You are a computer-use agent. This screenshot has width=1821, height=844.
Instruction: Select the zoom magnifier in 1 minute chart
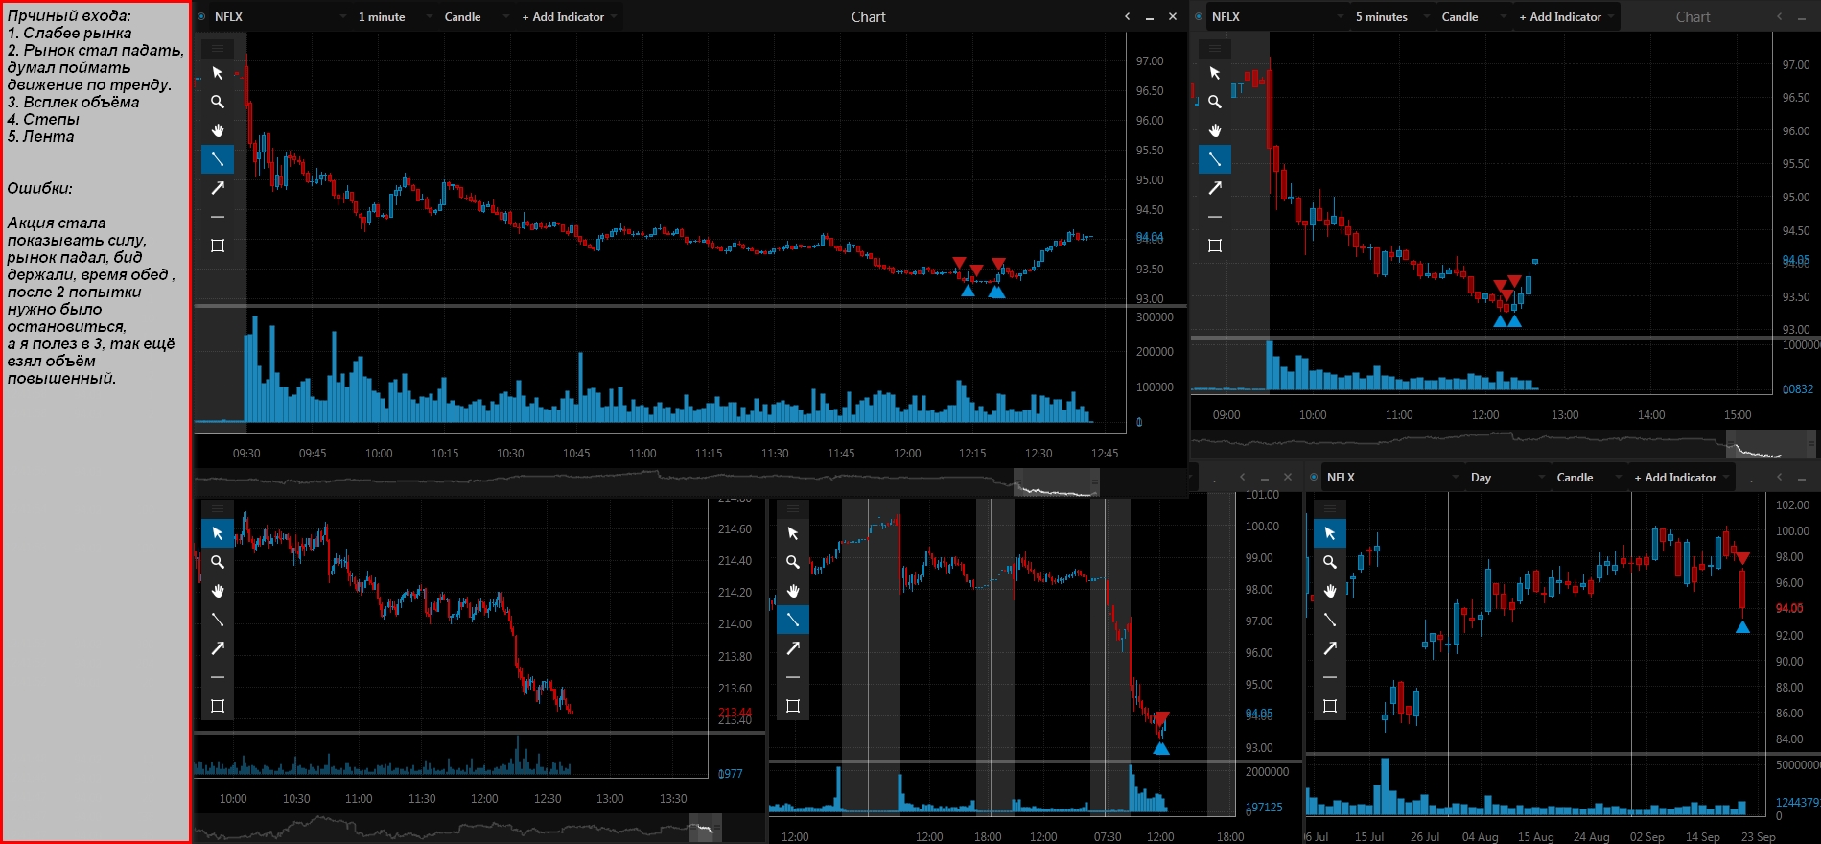click(218, 102)
